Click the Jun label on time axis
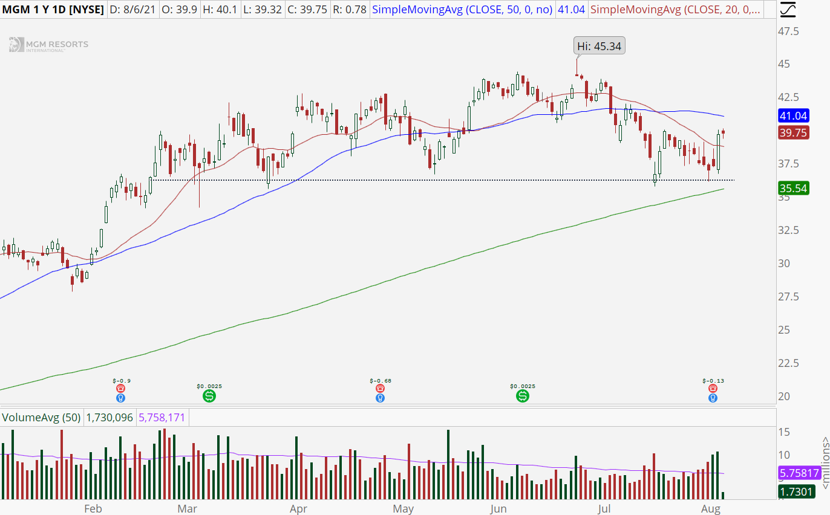Viewport: 830px width, 515px height. click(x=497, y=509)
